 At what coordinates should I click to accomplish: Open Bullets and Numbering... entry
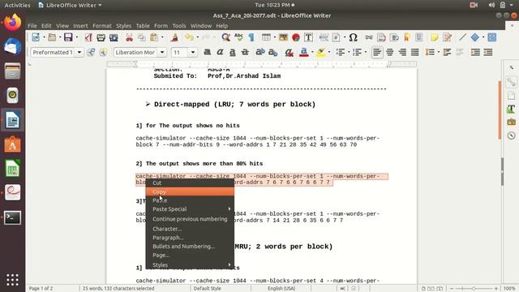click(x=190, y=247)
